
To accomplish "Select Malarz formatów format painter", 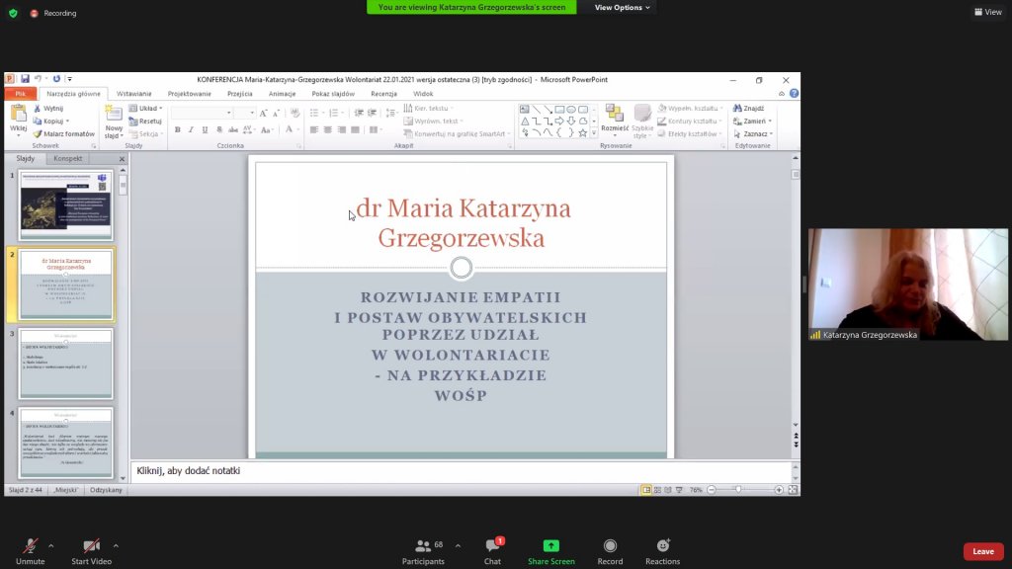I will click(64, 133).
